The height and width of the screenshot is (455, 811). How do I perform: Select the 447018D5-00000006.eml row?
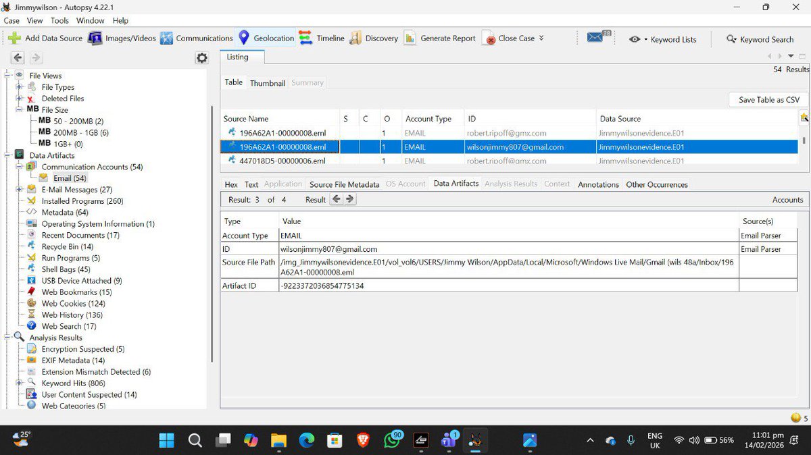click(510, 161)
